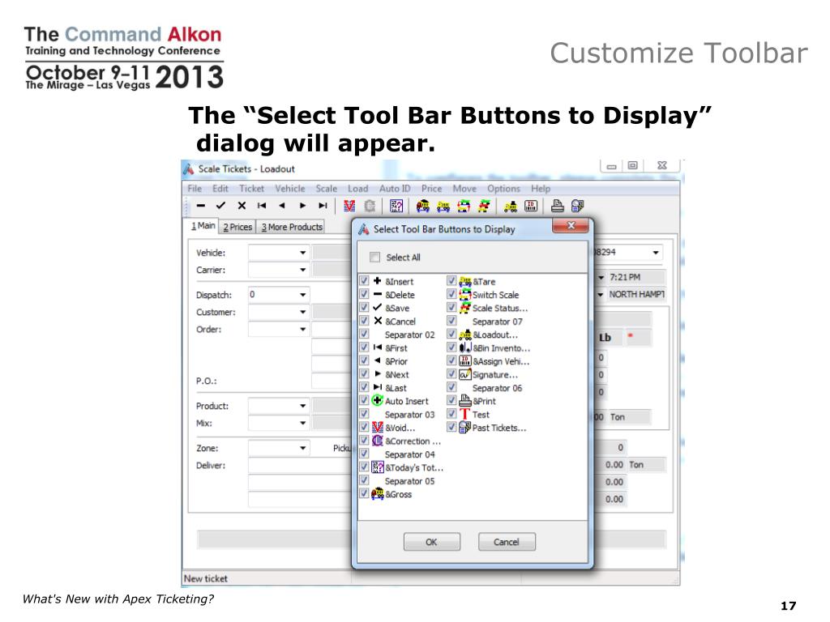Click the Print icon in the toolbar

tap(558, 206)
